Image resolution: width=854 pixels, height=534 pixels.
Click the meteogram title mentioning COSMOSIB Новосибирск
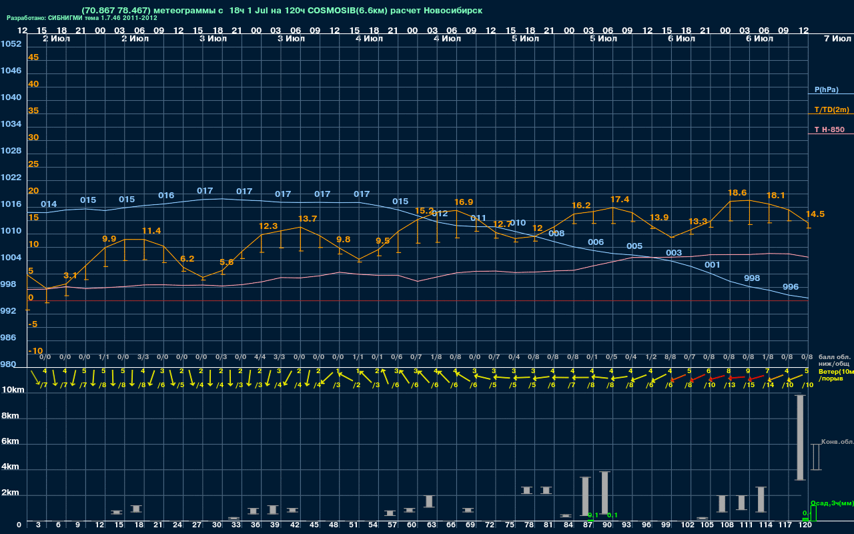tap(282, 11)
